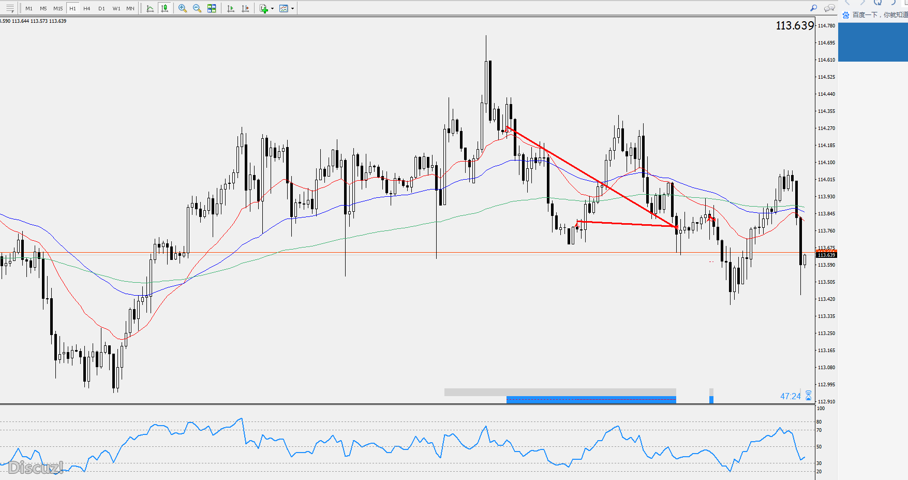Image resolution: width=908 pixels, height=480 pixels.
Task: Click the text label drawing tool icon
Action: point(10,8)
